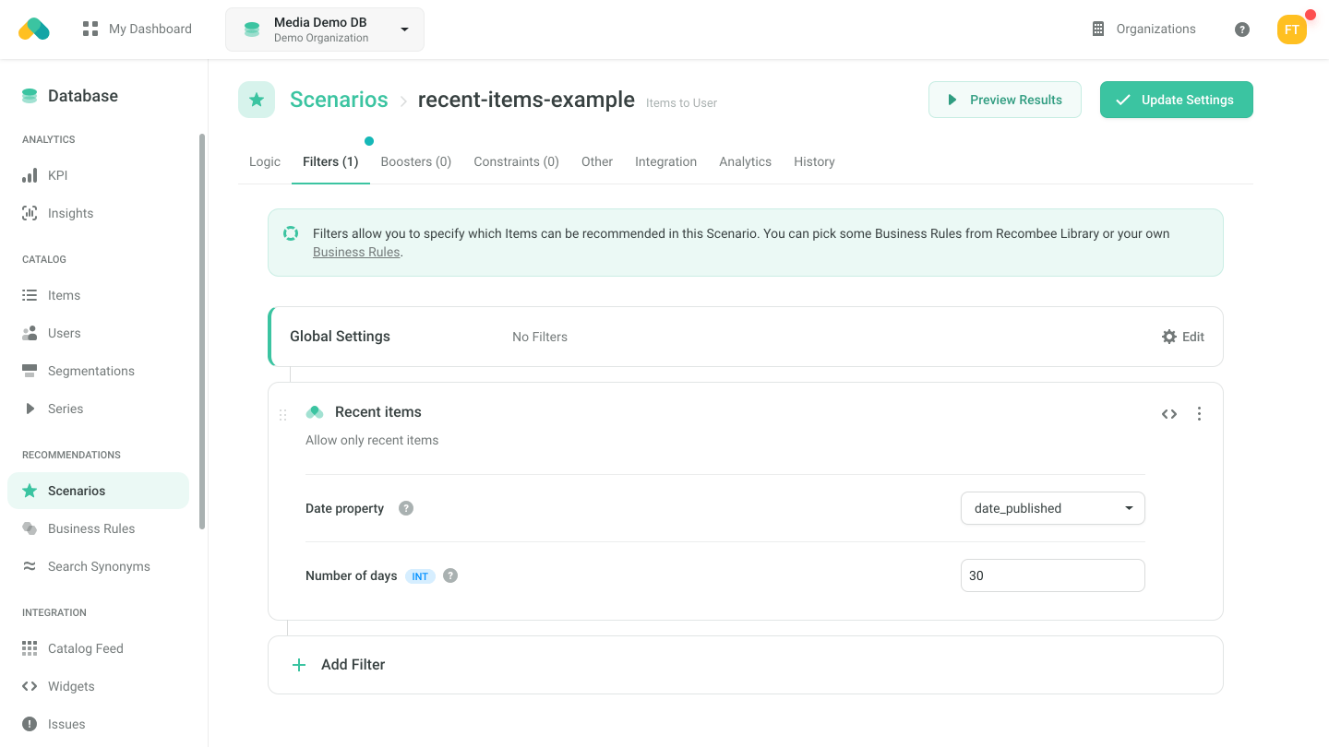1329x747 pixels.
Task: Navigate to the Users section
Action: click(x=64, y=333)
